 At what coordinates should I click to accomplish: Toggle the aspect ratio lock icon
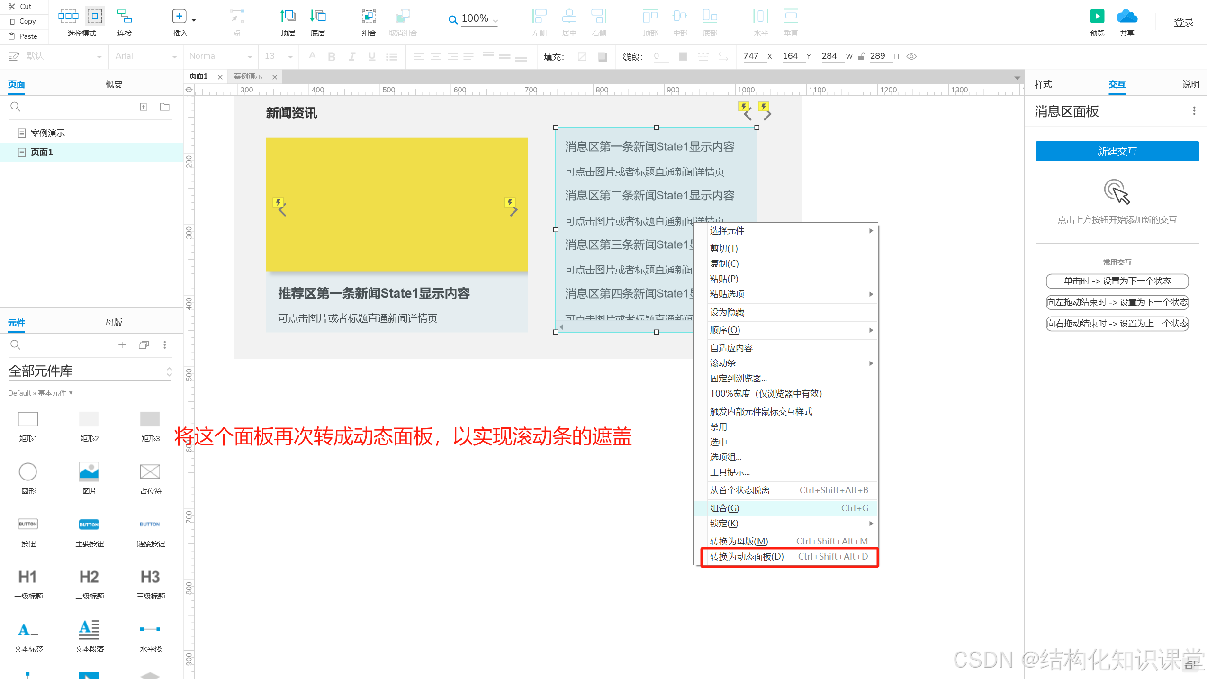(x=861, y=56)
